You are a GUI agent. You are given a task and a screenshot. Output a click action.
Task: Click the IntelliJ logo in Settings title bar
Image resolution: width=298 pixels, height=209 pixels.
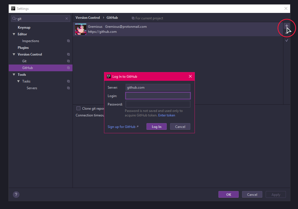[x=13, y=8]
